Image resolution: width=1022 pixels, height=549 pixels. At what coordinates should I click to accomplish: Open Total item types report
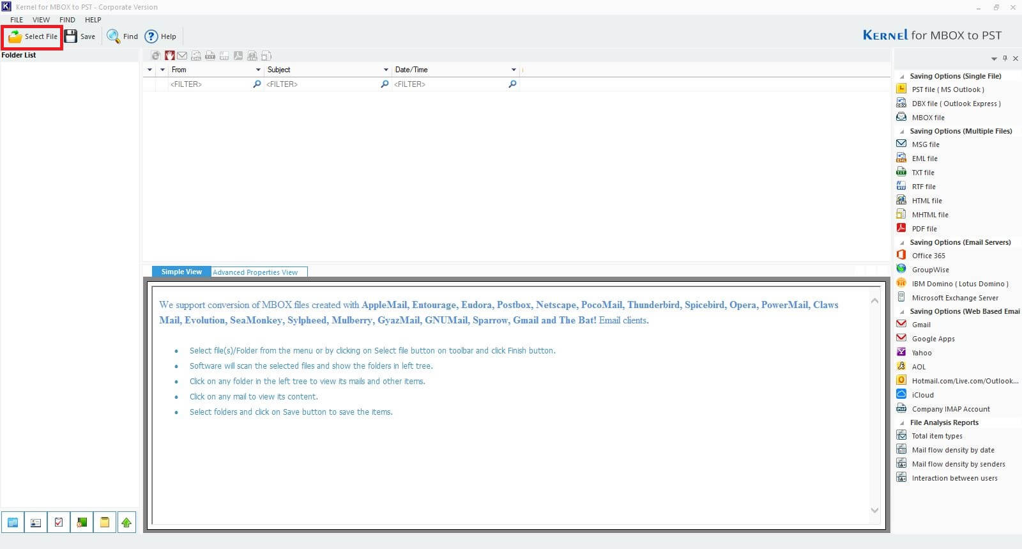click(x=937, y=436)
